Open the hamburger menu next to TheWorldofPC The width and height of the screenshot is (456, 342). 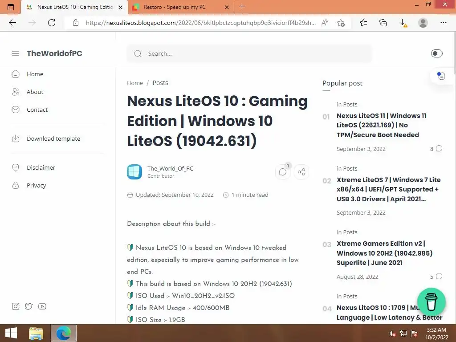[x=16, y=53]
